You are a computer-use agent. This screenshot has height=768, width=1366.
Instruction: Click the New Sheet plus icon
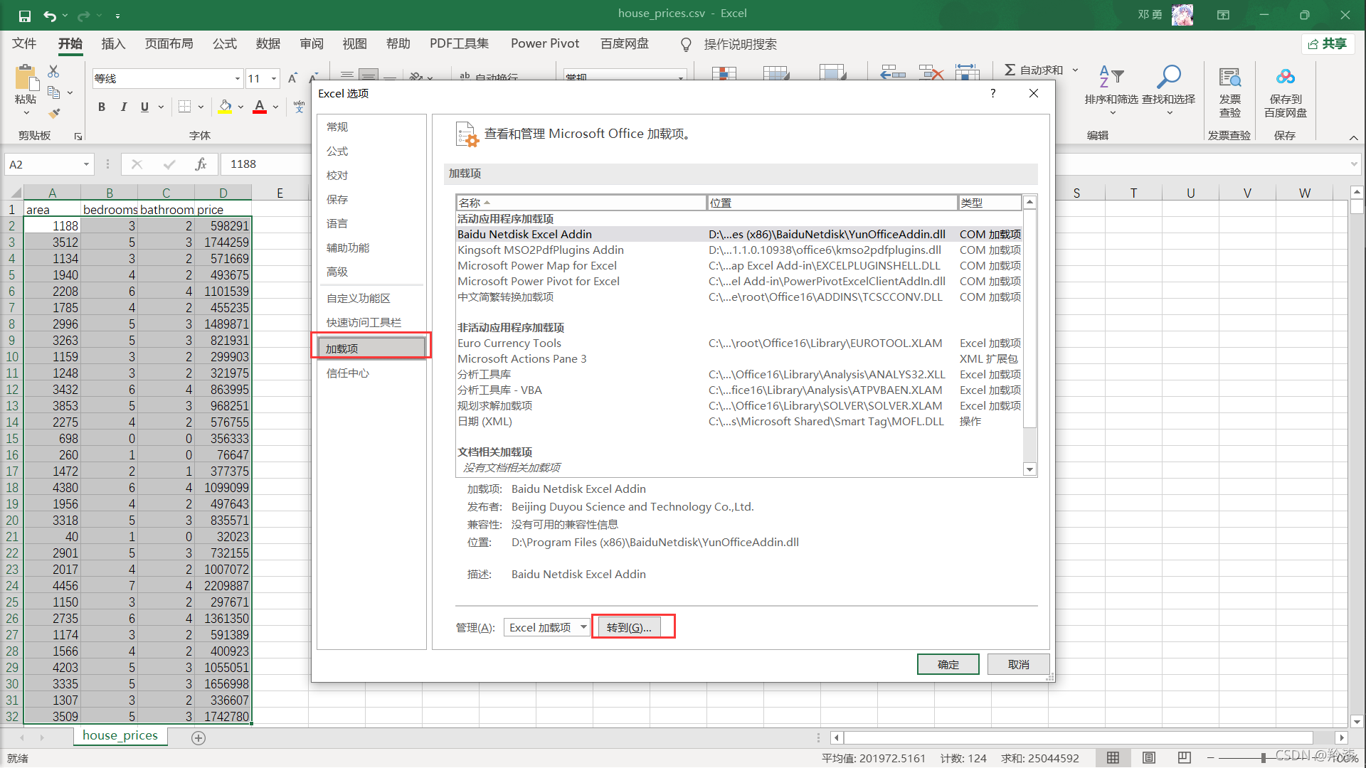[x=198, y=738]
